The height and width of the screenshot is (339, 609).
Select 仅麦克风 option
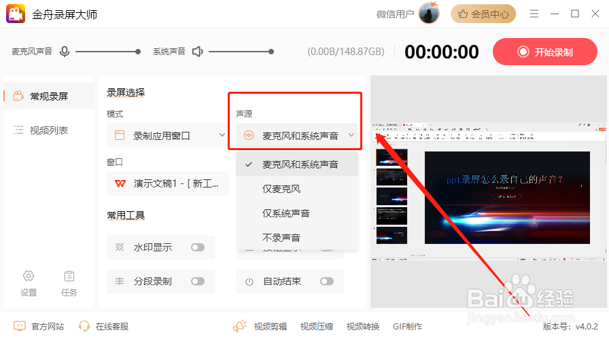(297, 189)
